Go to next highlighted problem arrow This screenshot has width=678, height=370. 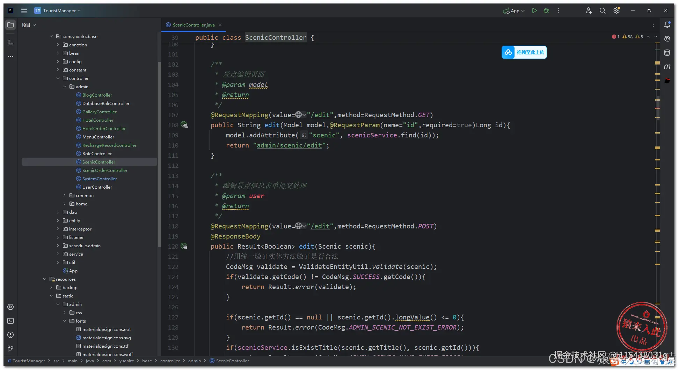click(x=656, y=37)
